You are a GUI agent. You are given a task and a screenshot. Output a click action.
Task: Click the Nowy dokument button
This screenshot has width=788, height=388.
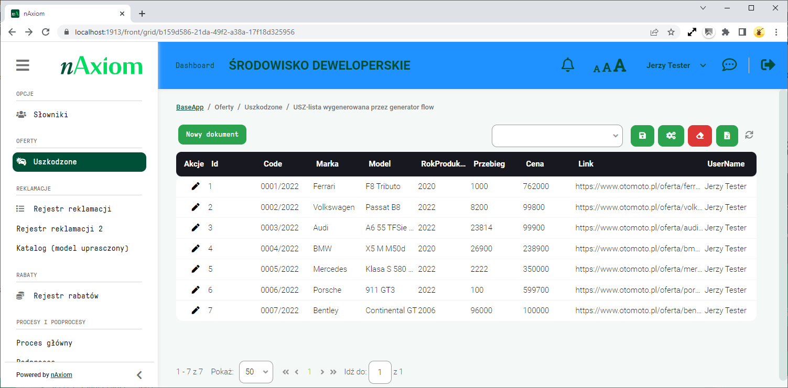coord(212,135)
